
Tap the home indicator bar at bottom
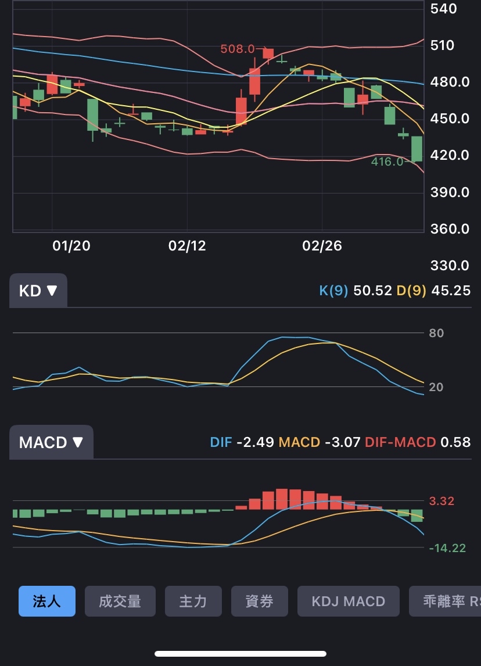240,654
